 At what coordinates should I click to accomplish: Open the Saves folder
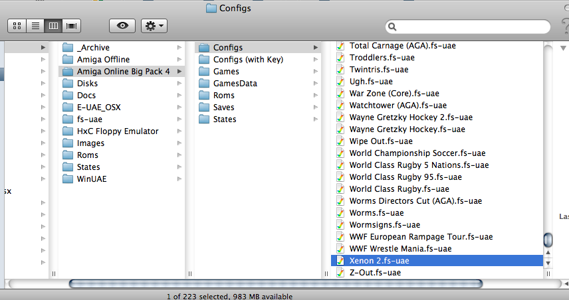click(x=258, y=108)
